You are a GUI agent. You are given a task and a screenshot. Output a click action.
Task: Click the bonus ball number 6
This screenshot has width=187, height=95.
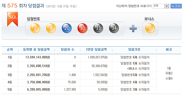150,28
